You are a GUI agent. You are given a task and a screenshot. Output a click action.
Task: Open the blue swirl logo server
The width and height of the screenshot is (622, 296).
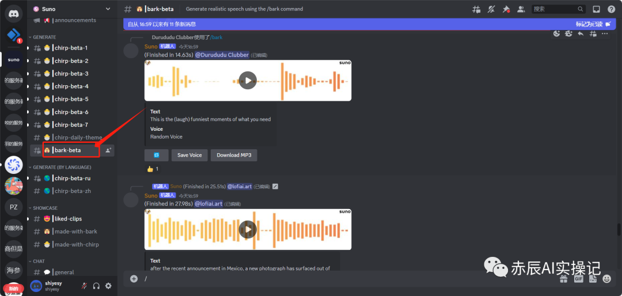tap(13, 165)
